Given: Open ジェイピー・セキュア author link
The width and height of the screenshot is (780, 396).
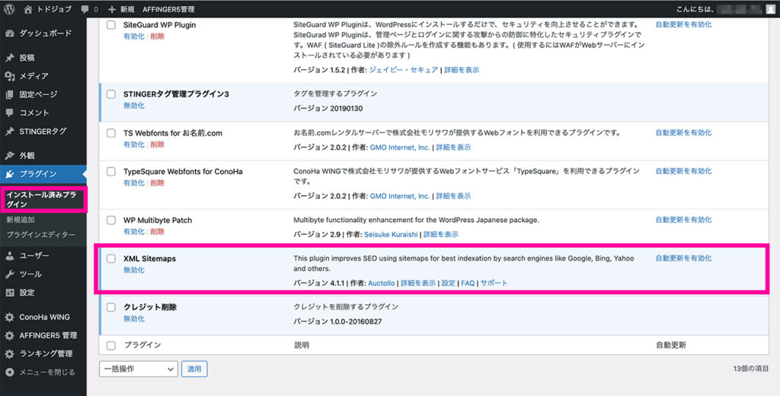Looking at the screenshot, I should [x=404, y=70].
